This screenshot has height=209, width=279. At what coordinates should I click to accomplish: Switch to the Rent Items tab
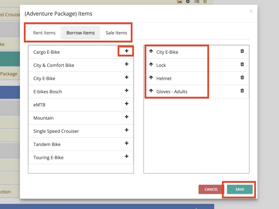(x=44, y=33)
